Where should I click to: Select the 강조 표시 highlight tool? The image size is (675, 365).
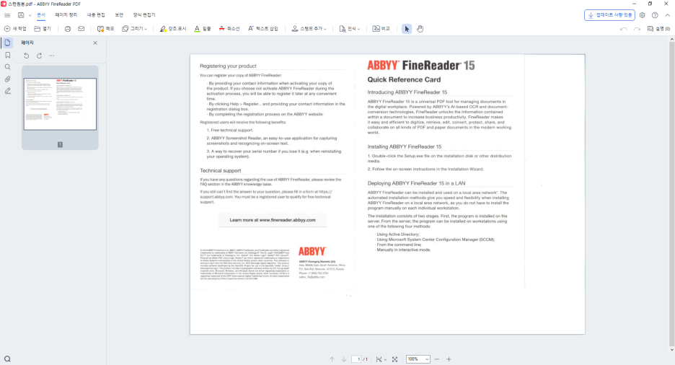click(x=172, y=29)
